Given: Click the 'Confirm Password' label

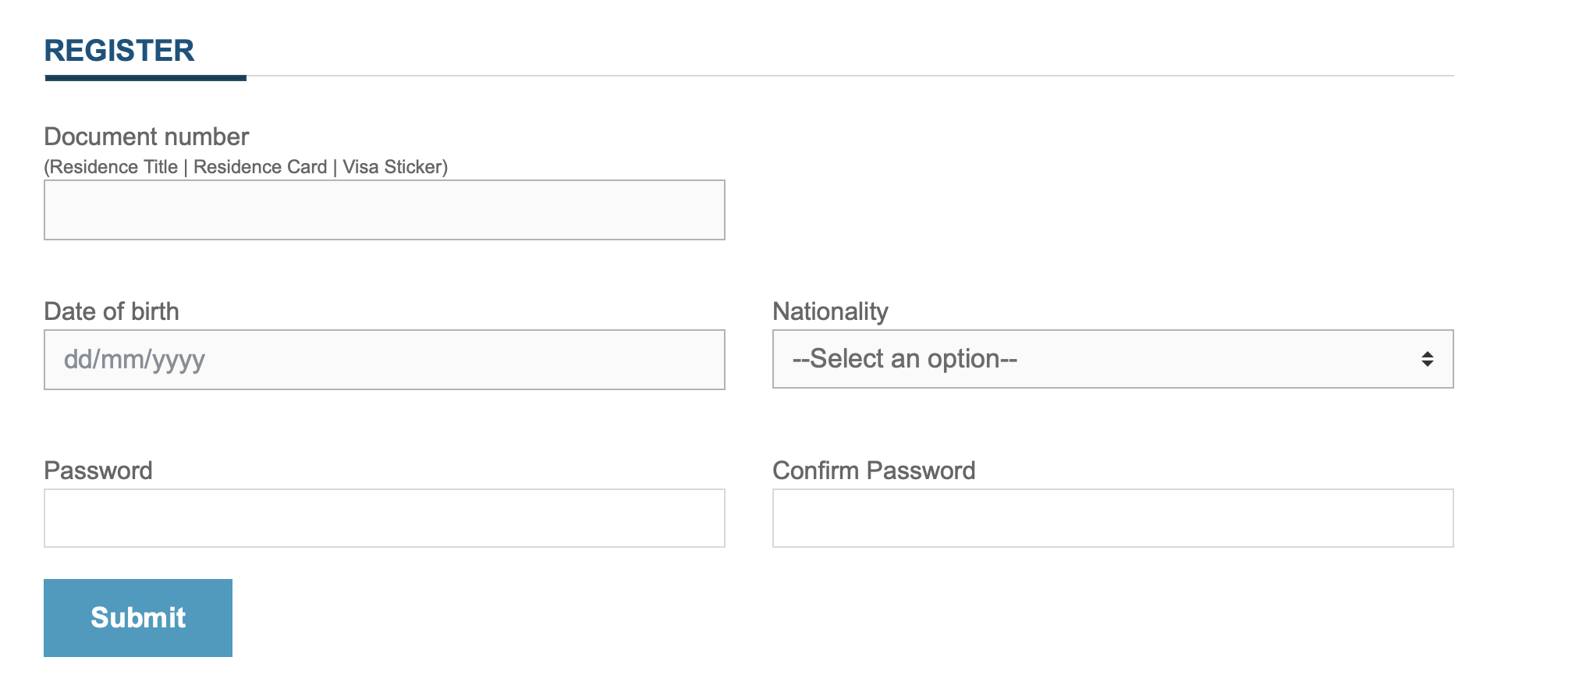Looking at the screenshot, I should point(874,471).
